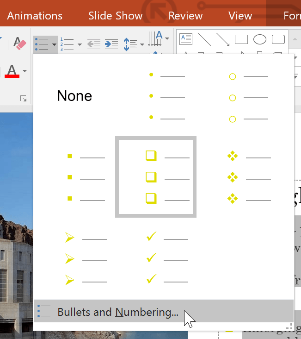Decrease the list indent level

[x=94, y=44]
